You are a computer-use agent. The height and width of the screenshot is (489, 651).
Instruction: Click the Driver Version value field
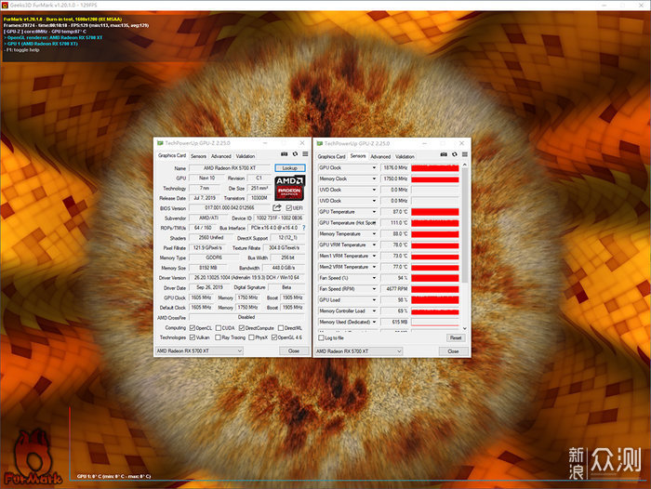click(x=246, y=277)
